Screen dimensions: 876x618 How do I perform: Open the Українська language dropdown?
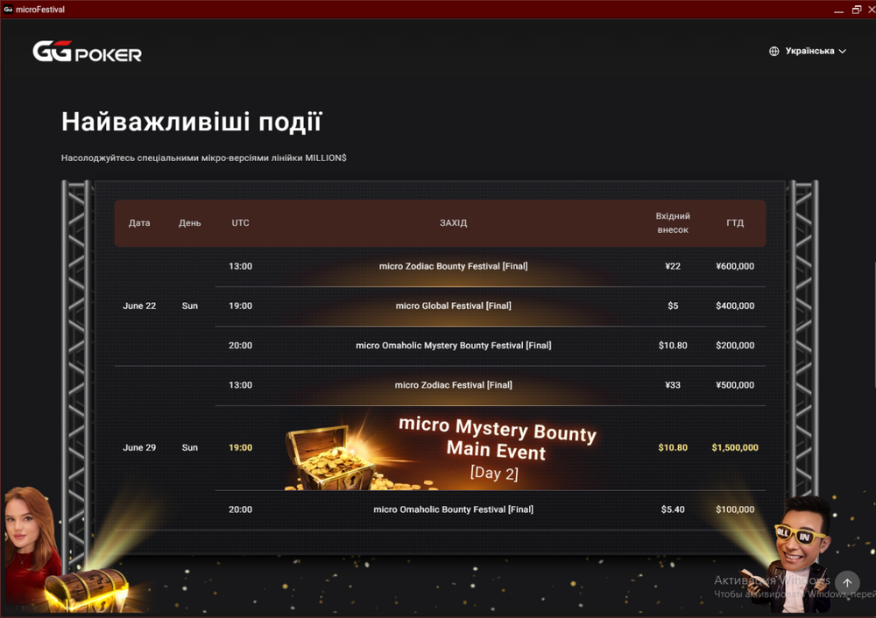point(815,51)
